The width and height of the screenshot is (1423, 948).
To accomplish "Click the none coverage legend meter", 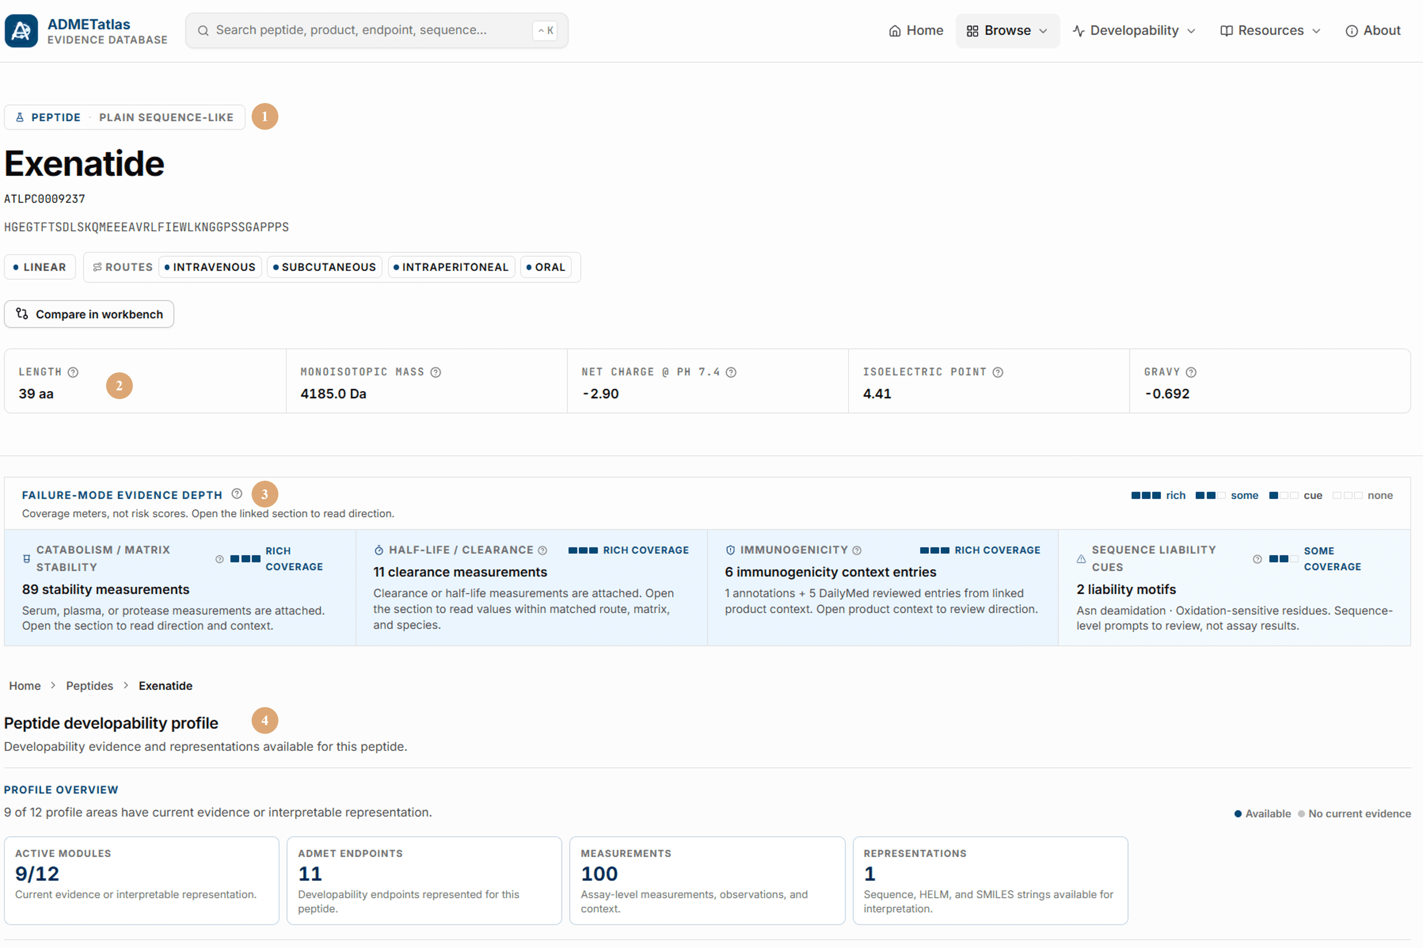I will point(1348,496).
